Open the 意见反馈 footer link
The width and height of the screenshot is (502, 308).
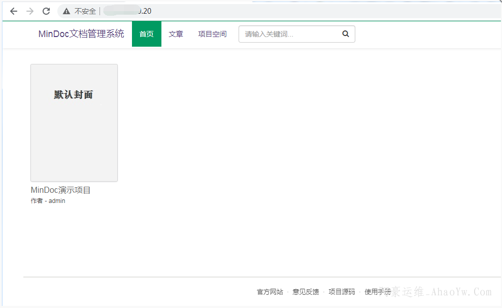pyautogui.click(x=306, y=292)
